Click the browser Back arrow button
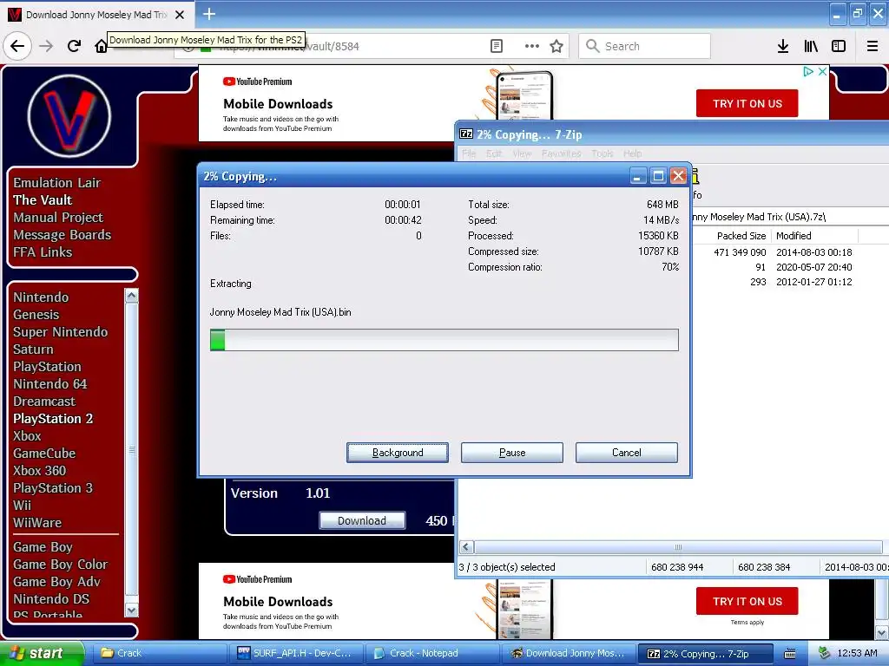The height and width of the screenshot is (666, 889). pos(17,46)
